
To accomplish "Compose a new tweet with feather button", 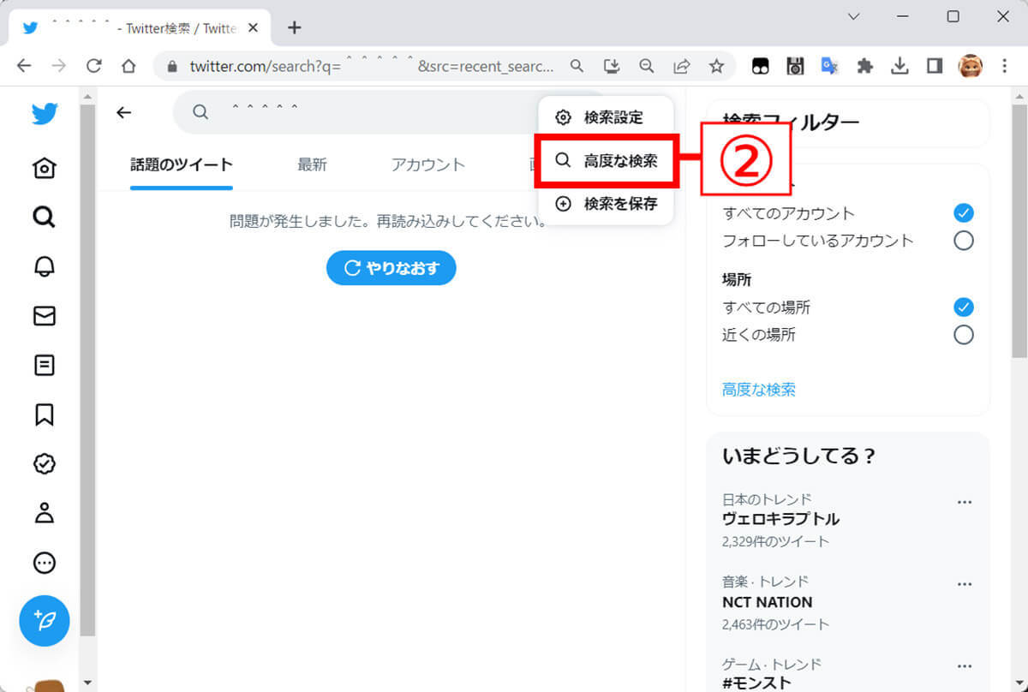I will click(45, 620).
